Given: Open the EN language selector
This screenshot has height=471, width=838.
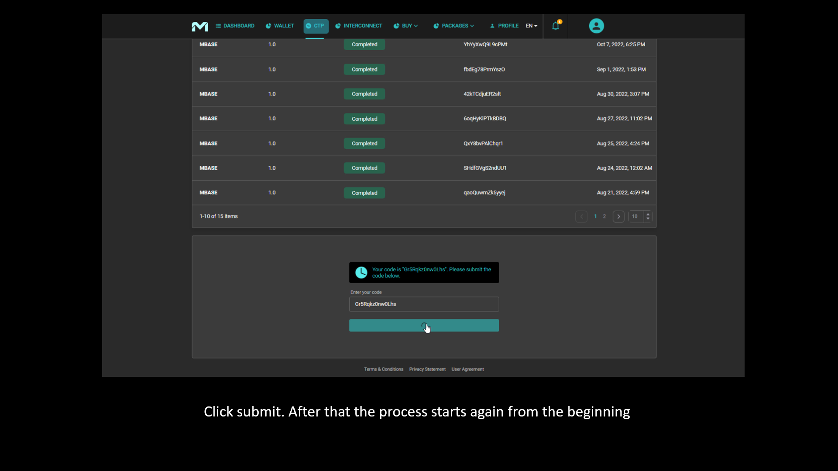Looking at the screenshot, I should pyautogui.click(x=531, y=26).
